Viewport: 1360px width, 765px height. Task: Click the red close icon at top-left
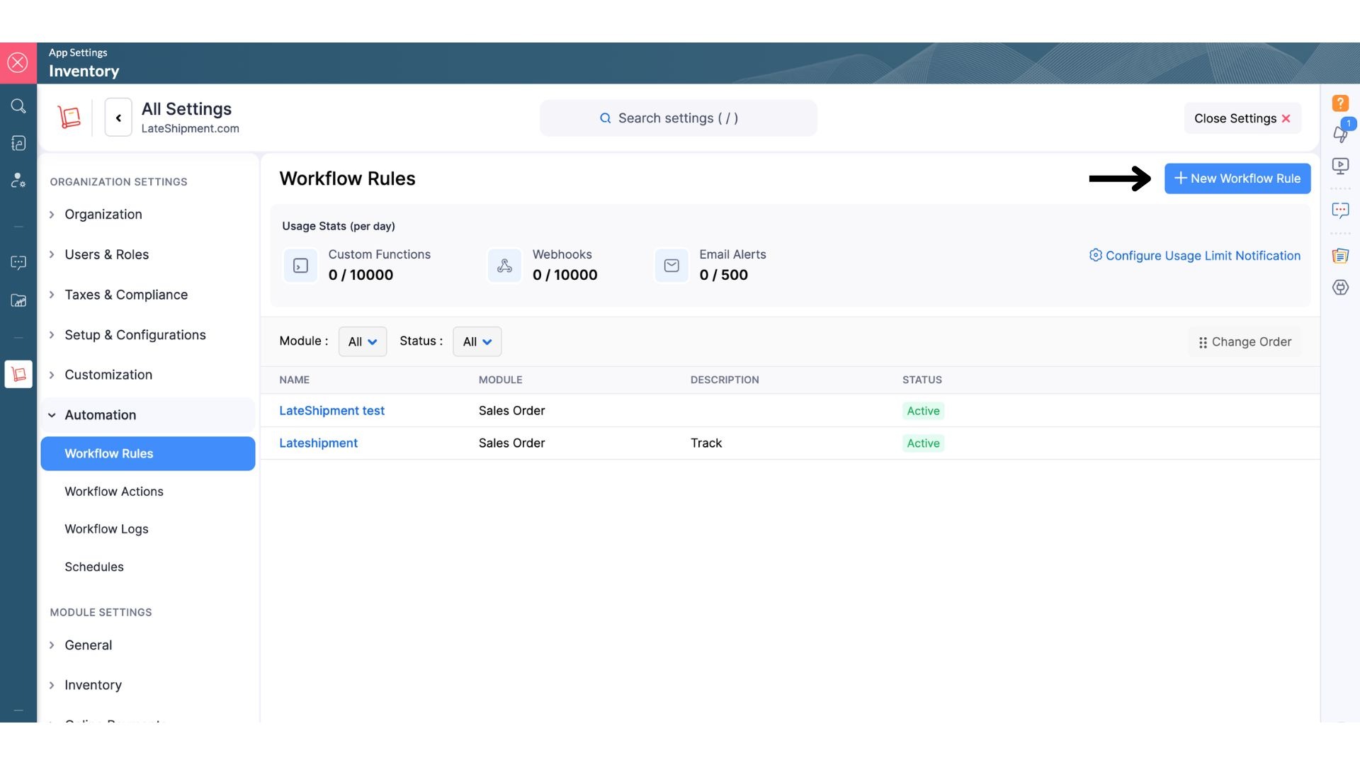(x=18, y=63)
